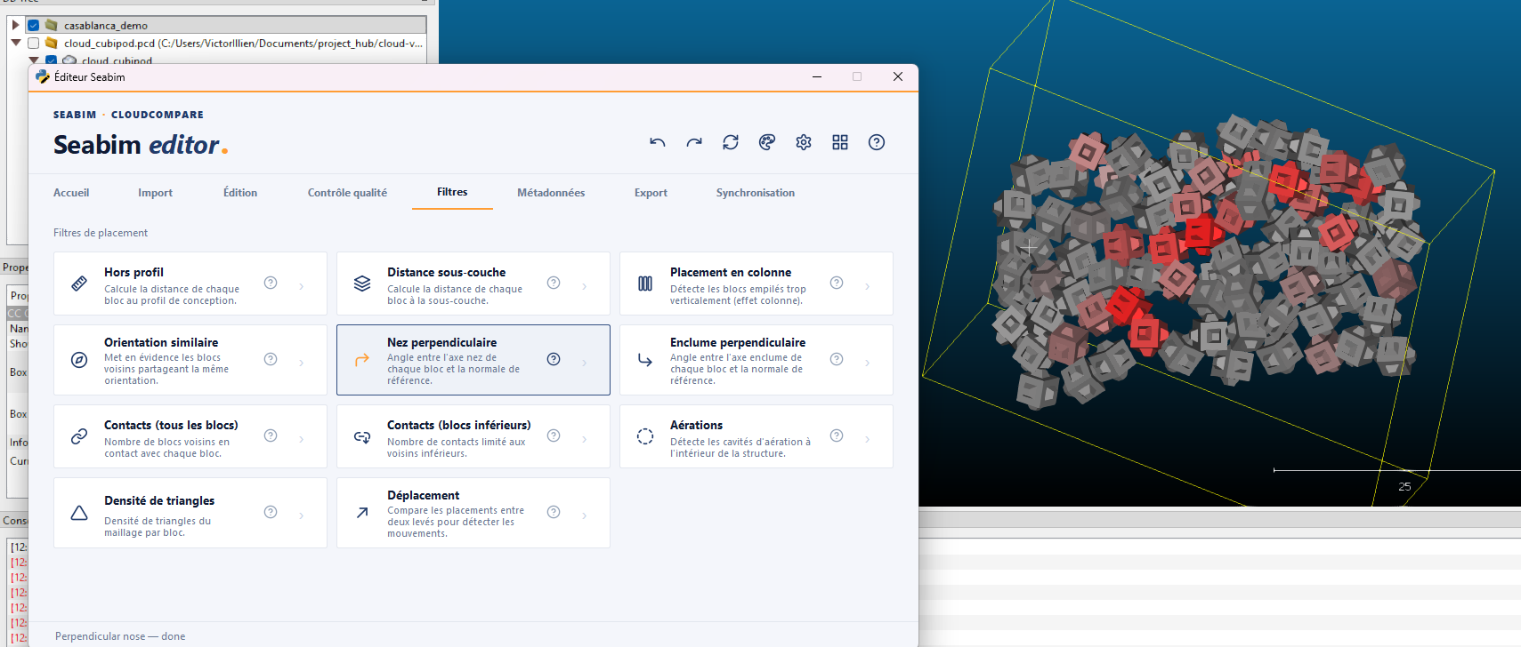Click the orange arrow icon of Nez perpendiculaire
This screenshot has height=647, width=1521.
click(362, 360)
